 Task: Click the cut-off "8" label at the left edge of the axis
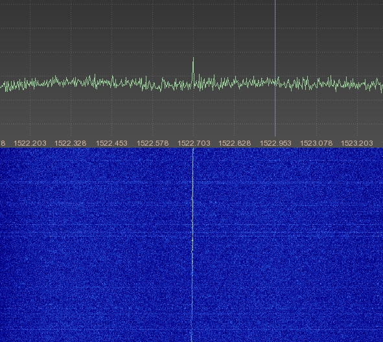click(3, 143)
